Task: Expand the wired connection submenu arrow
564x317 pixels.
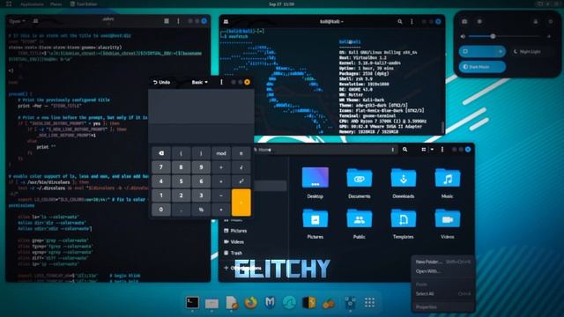Action: [501, 51]
